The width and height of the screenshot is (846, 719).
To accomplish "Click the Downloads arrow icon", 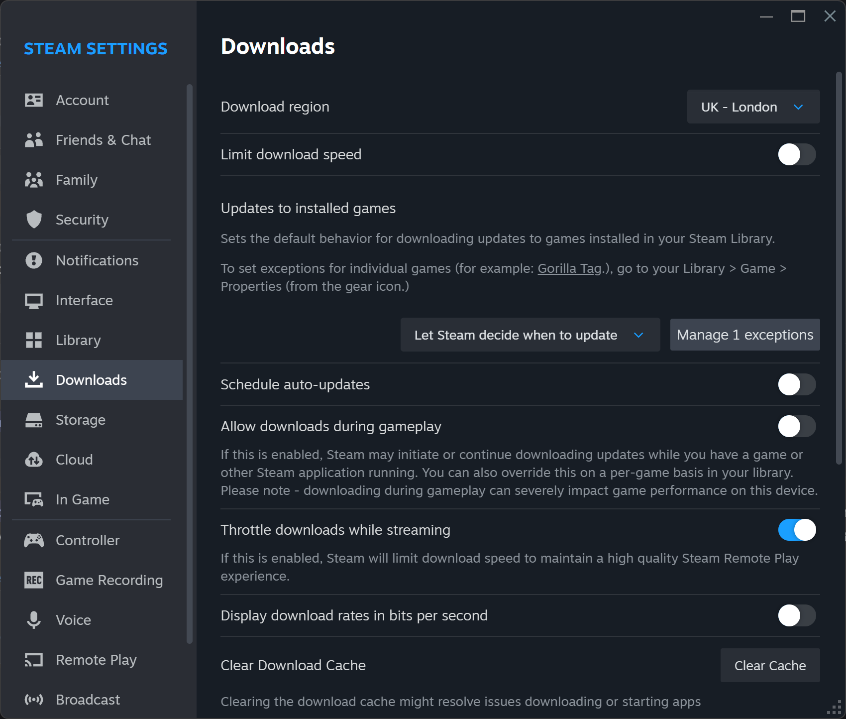I will (34, 379).
